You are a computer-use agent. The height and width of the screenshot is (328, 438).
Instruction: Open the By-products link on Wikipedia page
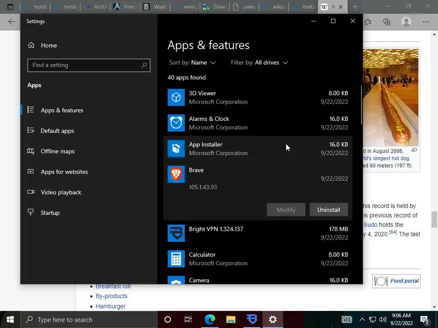point(112,296)
